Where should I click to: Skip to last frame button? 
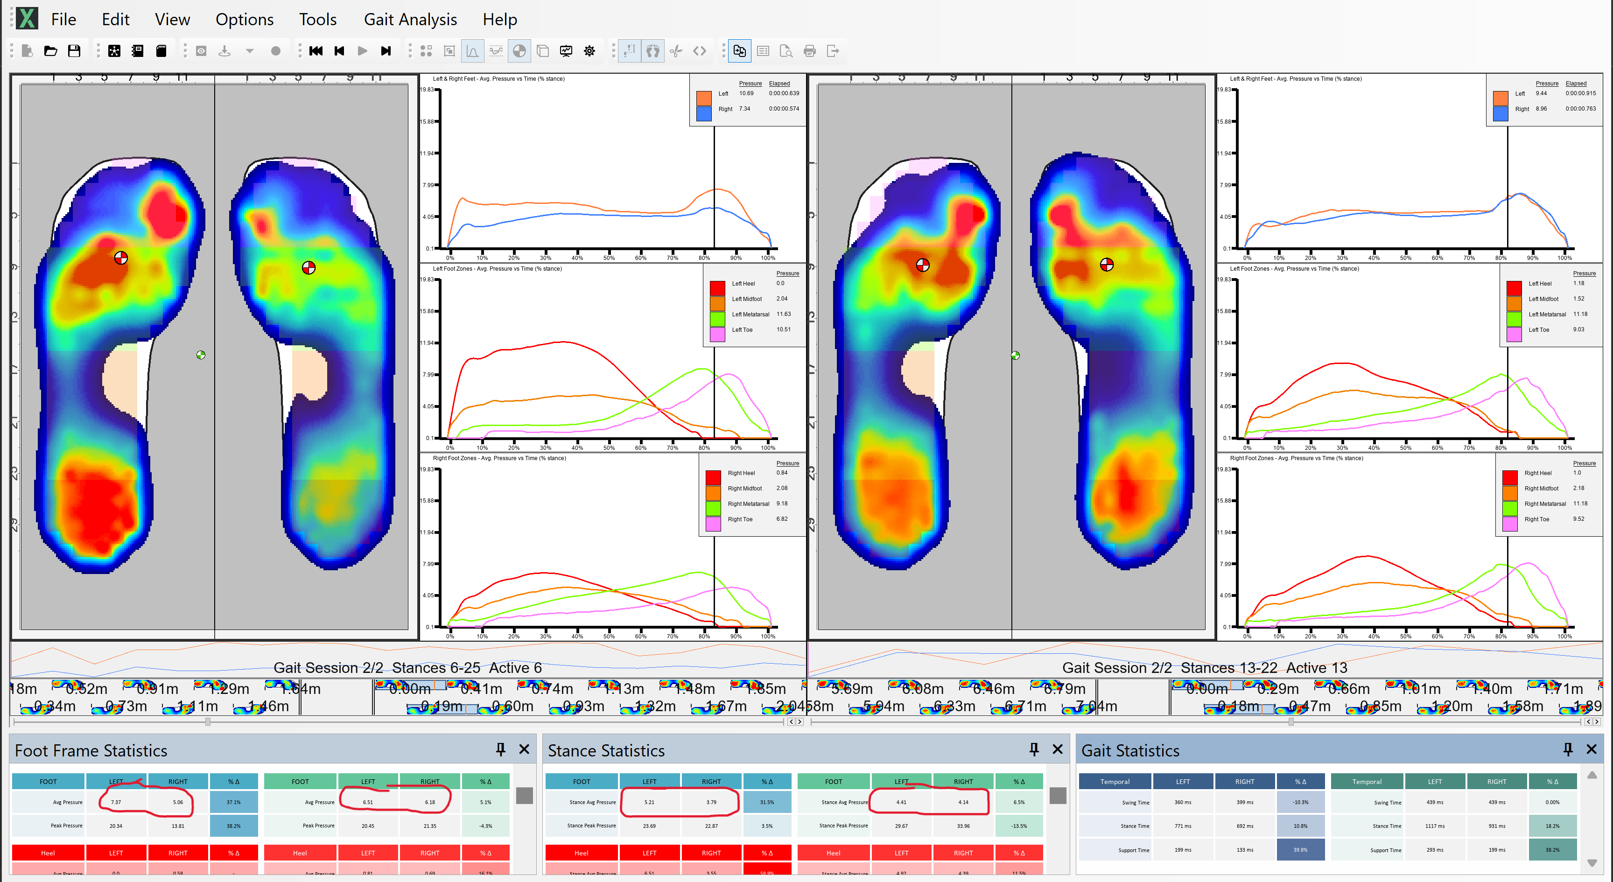click(386, 51)
